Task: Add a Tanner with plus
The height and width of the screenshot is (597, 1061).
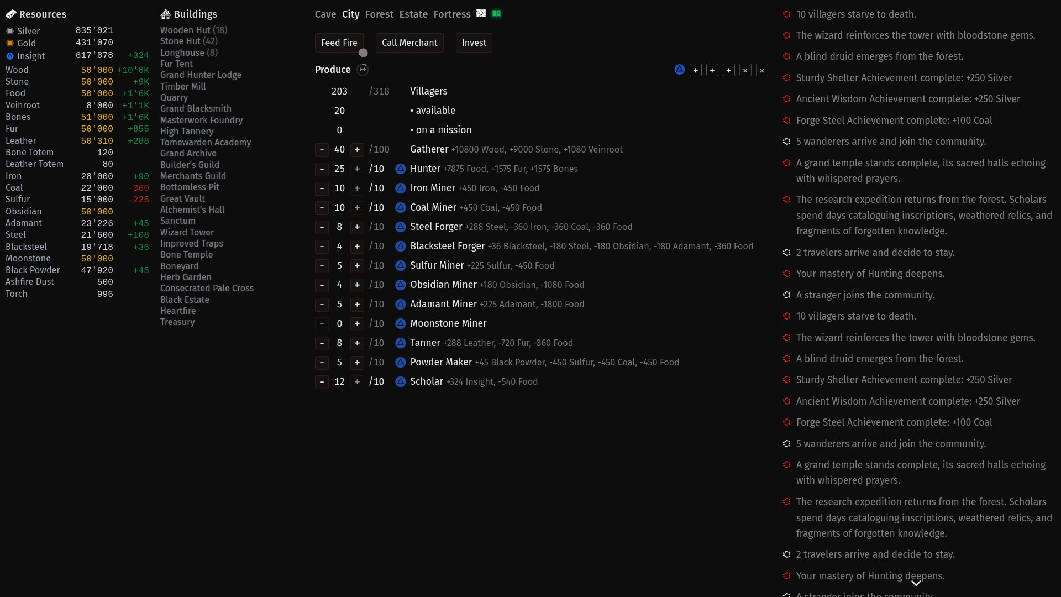Action: coord(357,343)
